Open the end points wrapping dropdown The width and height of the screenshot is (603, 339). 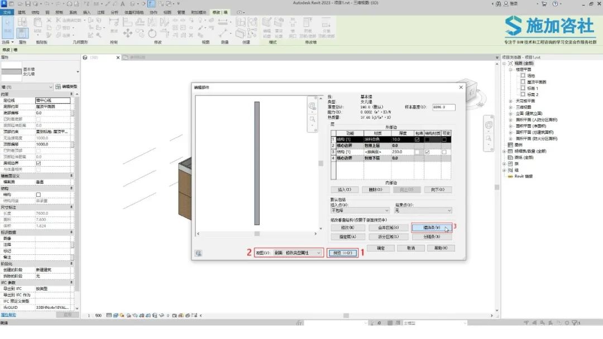(x=423, y=211)
